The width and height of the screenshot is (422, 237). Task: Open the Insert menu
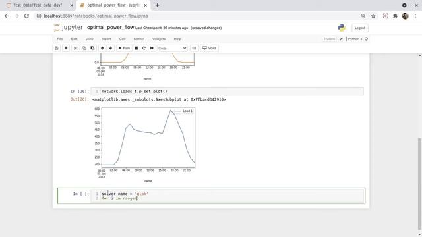tap(106, 39)
